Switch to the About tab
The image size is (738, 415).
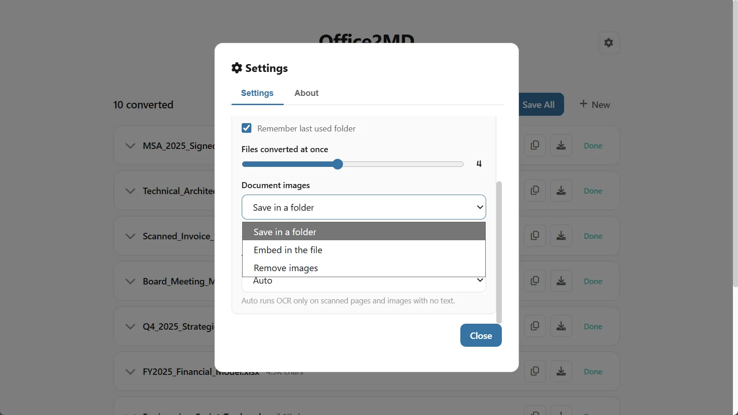coord(306,93)
